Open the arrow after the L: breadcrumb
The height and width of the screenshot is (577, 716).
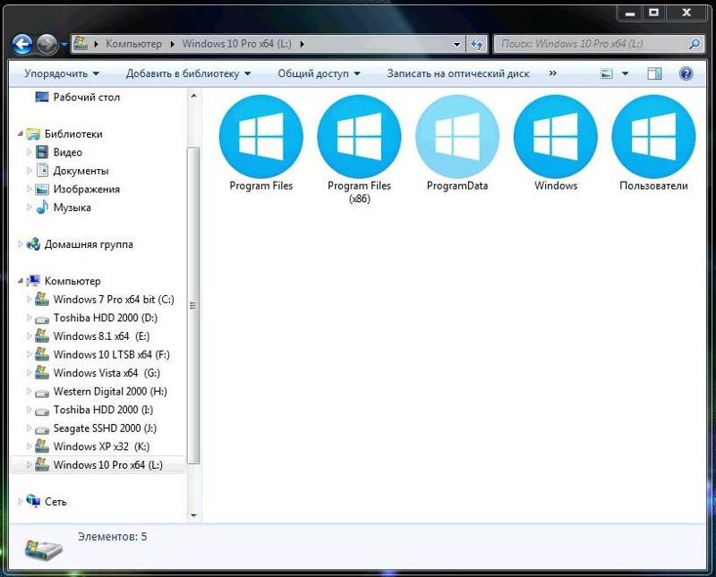[x=303, y=44]
